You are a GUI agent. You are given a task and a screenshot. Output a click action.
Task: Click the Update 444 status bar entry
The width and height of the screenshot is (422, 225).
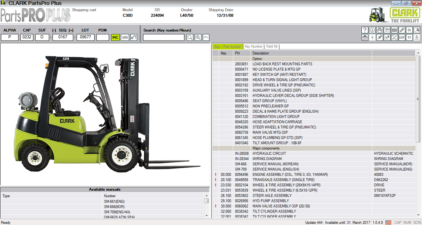[x=314, y=222]
